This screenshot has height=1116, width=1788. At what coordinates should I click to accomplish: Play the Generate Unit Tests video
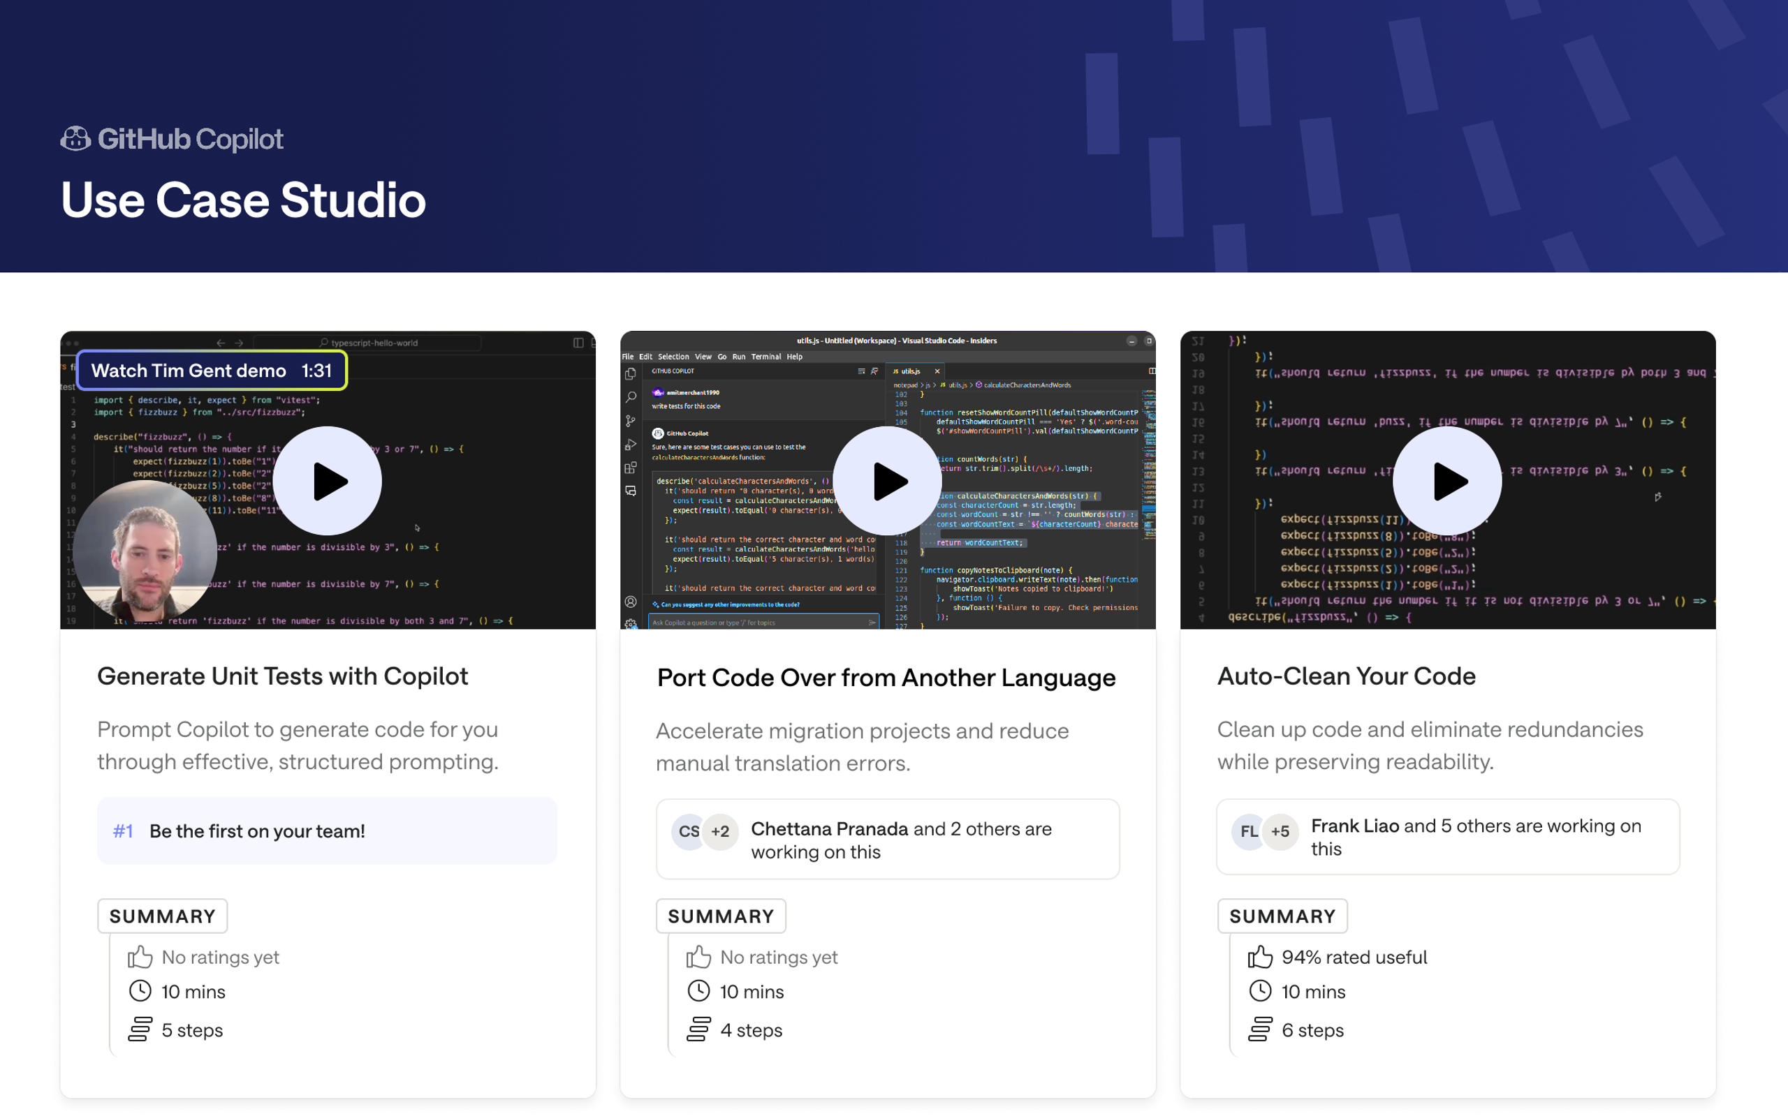[327, 482]
